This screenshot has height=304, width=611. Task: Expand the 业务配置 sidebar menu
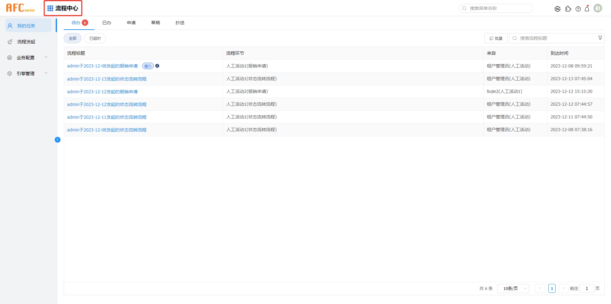point(28,58)
